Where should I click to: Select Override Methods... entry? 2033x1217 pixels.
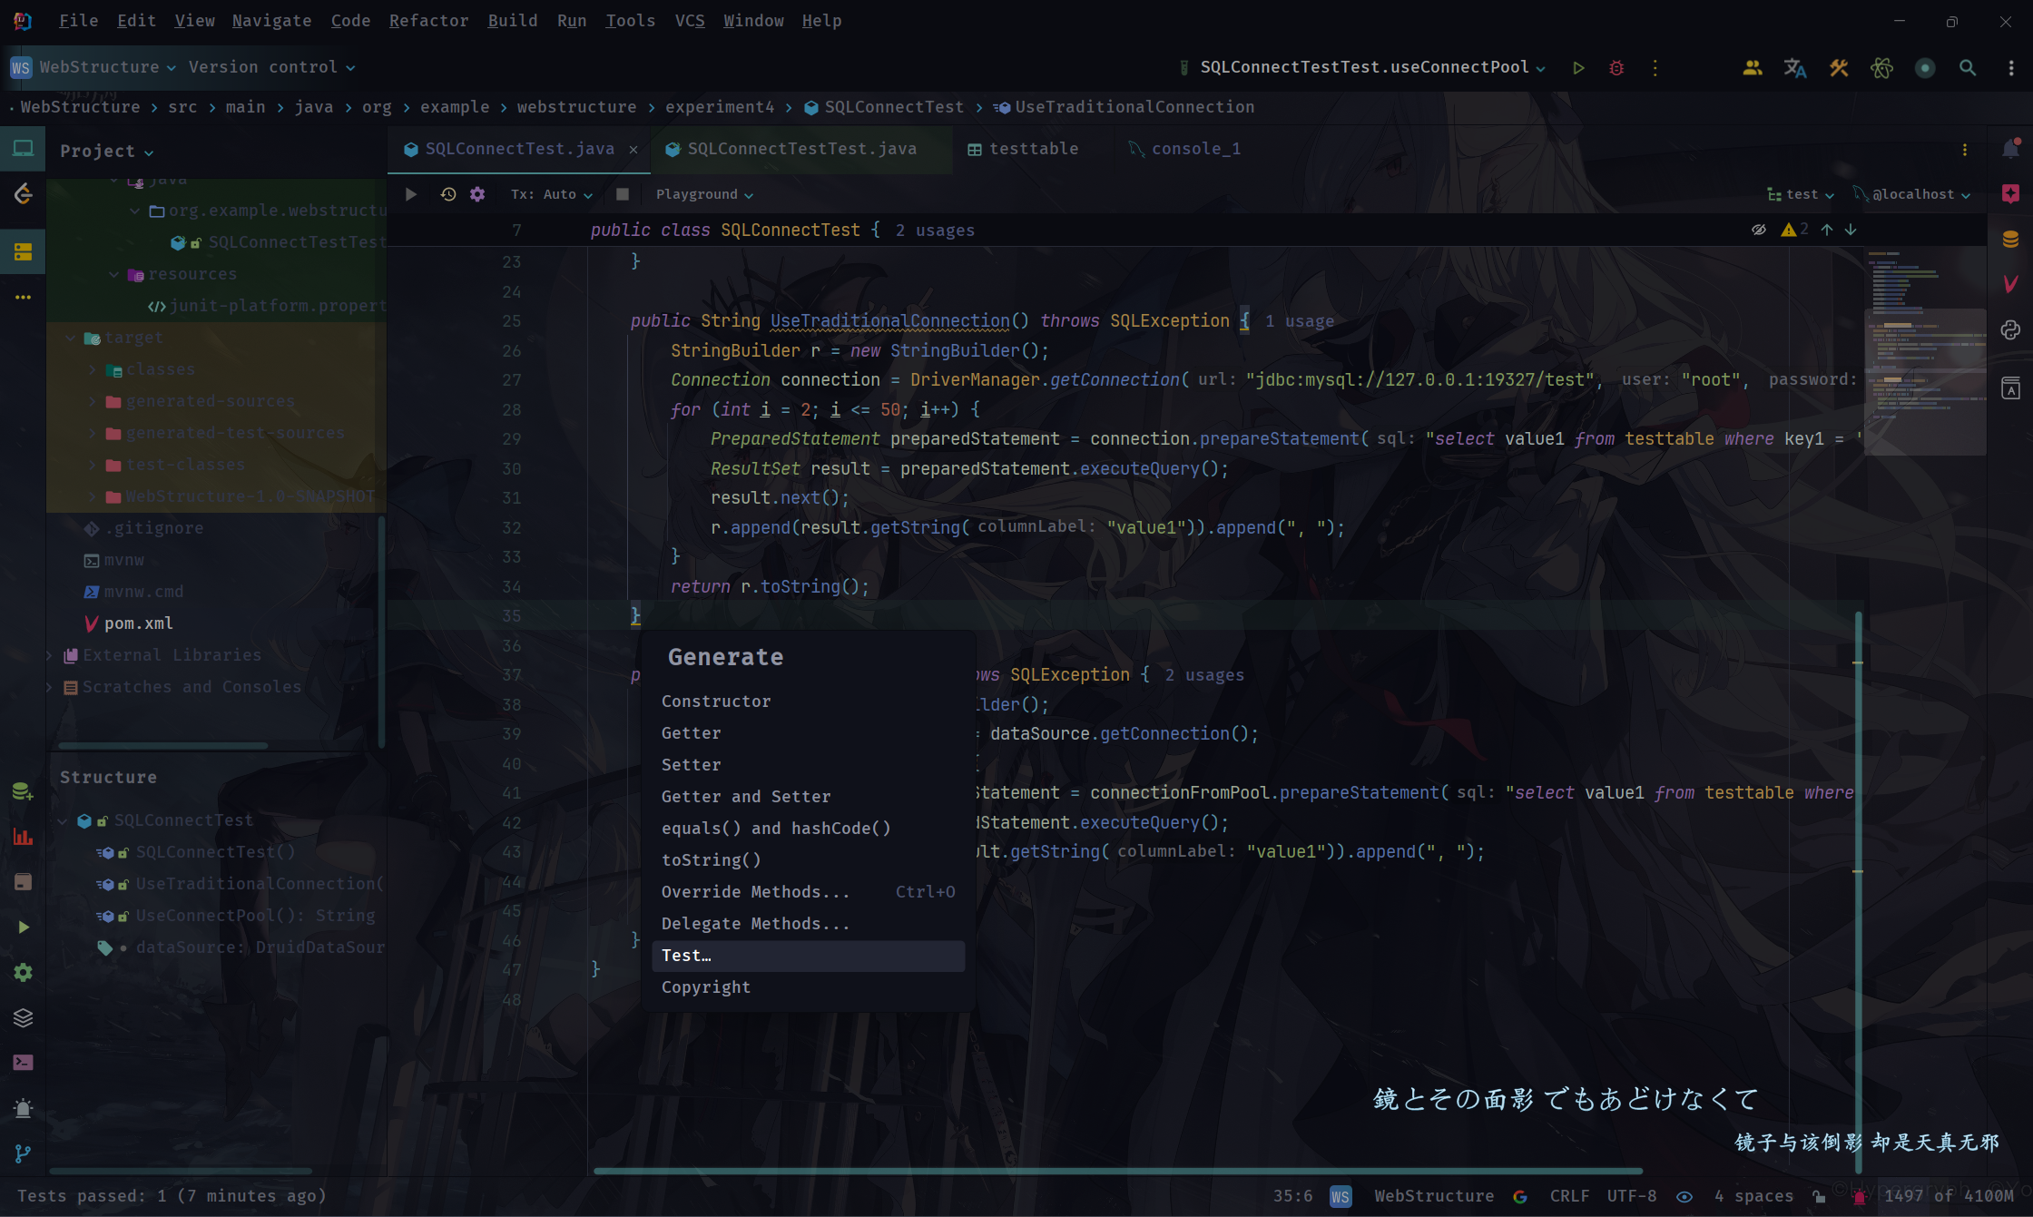point(808,892)
